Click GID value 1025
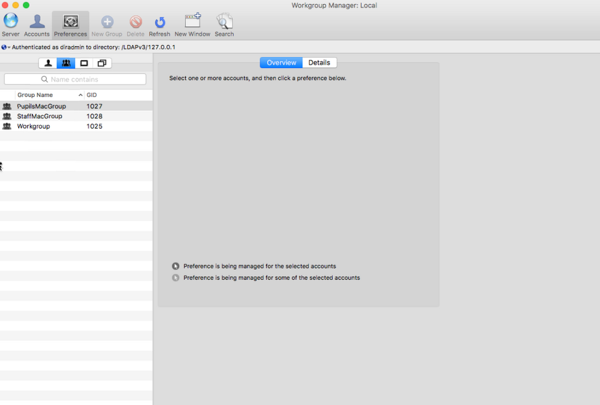This screenshot has width=600, height=405. (x=95, y=126)
